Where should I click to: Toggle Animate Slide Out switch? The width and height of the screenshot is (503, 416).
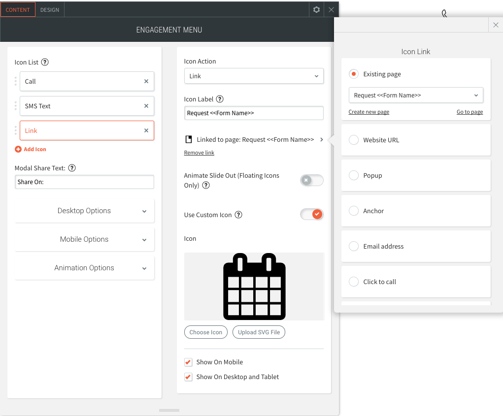[x=311, y=180]
